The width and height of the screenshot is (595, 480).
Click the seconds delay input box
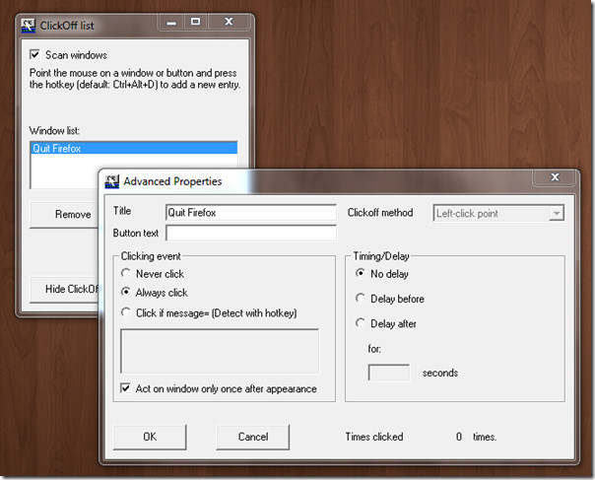pos(389,373)
